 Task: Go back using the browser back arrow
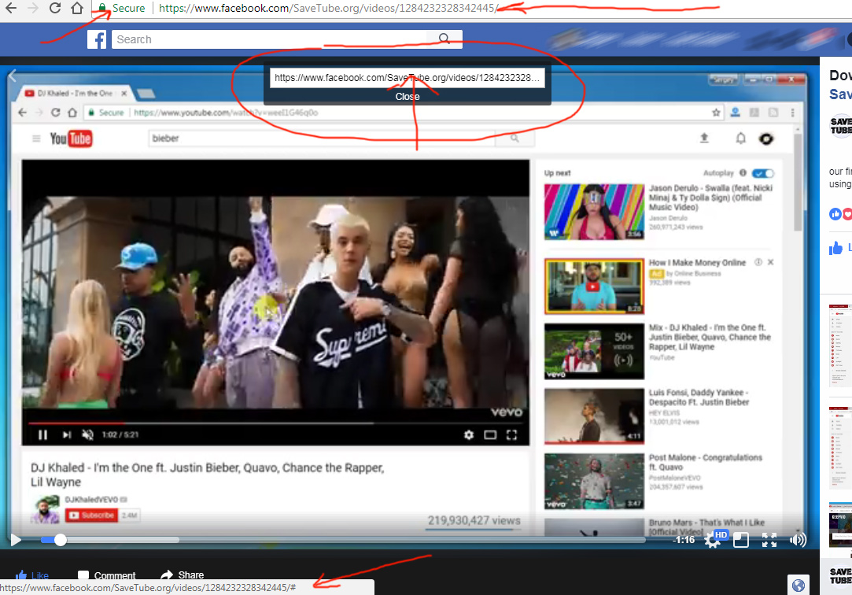pos(11,9)
